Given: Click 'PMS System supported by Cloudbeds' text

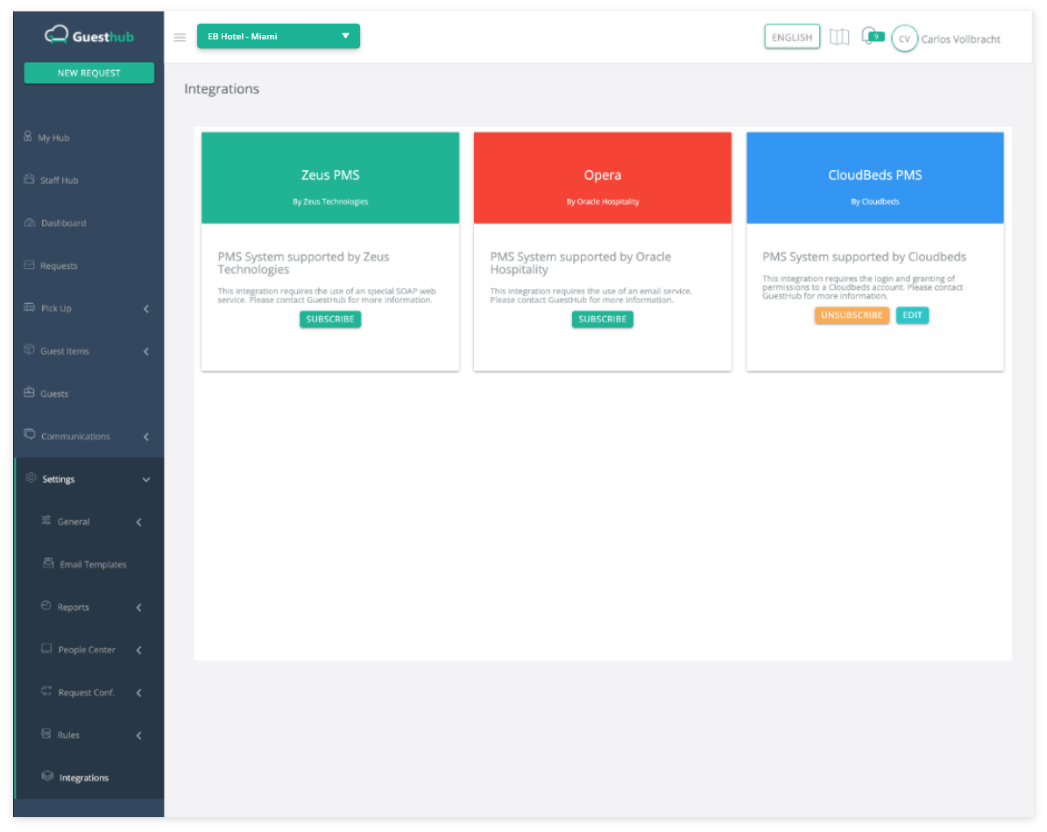Looking at the screenshot, I should 864,257.
